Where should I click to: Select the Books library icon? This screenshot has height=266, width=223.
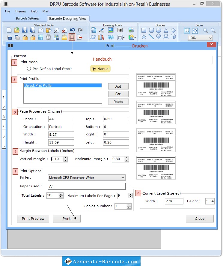[101, 37]
